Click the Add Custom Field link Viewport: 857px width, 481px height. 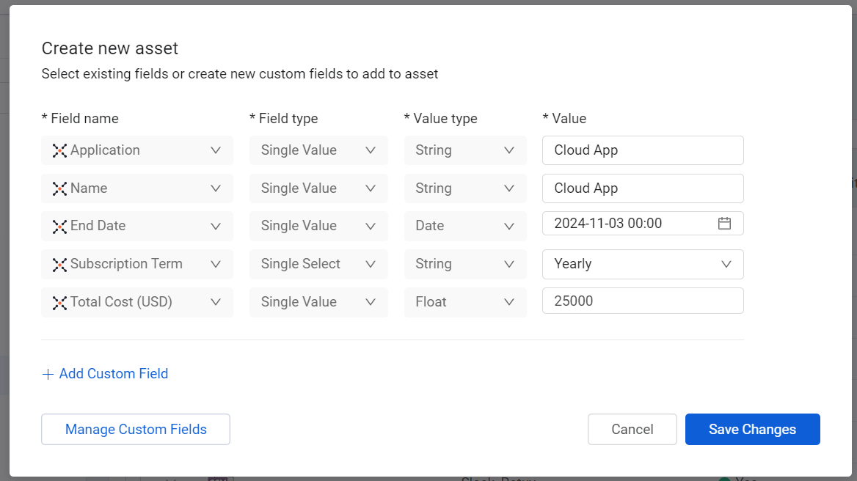coord(113,374)
